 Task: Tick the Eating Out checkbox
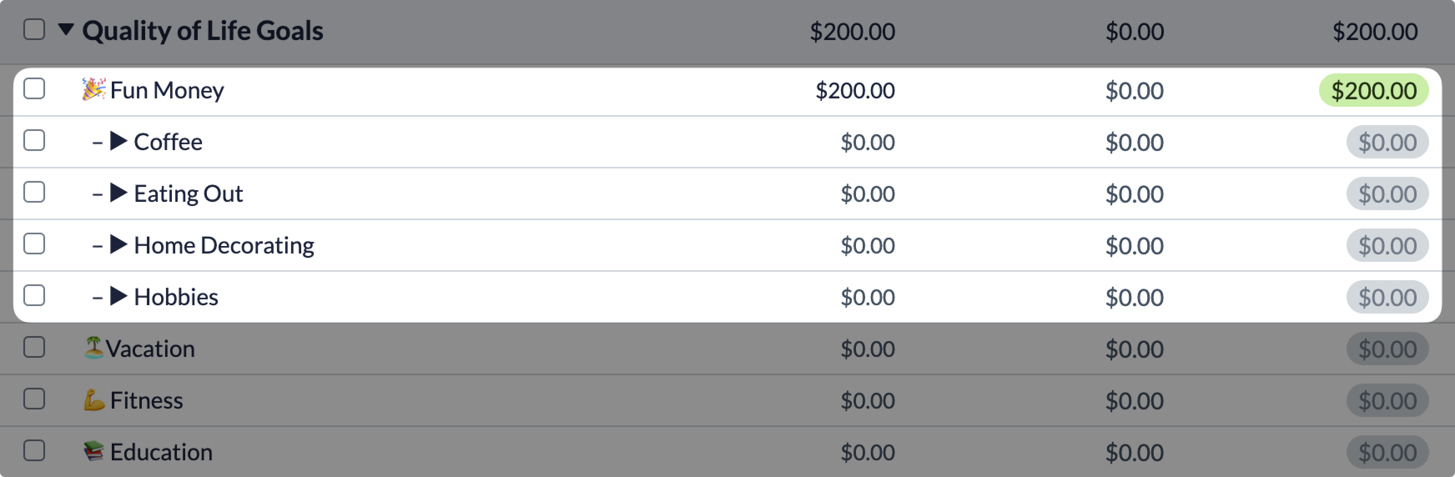[x=34, y=192]
